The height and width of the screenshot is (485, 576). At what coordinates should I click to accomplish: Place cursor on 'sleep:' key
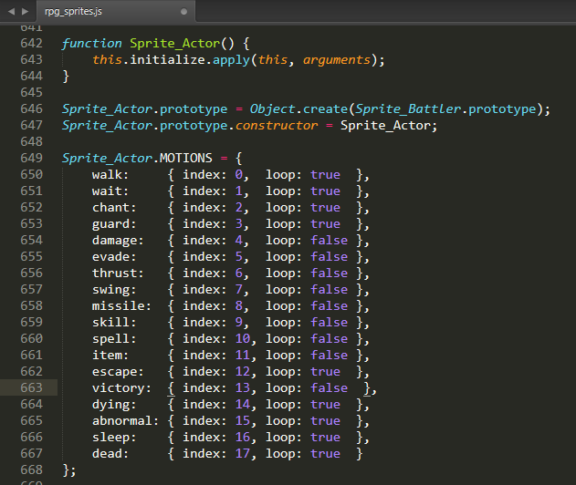(x=114, y=438)
